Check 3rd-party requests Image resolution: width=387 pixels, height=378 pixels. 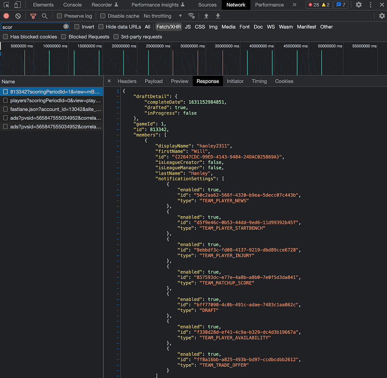pyautogui.click(x=116, y=37)
